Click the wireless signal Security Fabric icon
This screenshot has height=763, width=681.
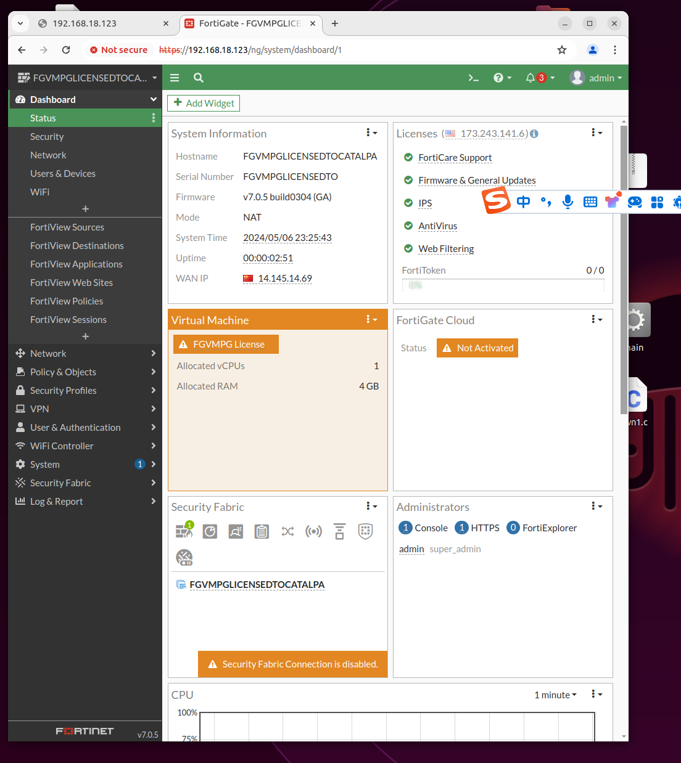coord(313,531)
